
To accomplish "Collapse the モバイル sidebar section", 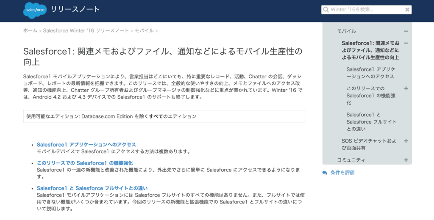I will point(406,31).
